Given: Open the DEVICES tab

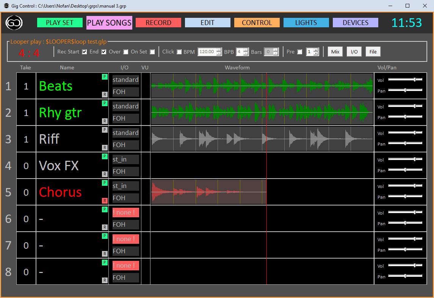Looking at the screenshot, I should point(355,23).
